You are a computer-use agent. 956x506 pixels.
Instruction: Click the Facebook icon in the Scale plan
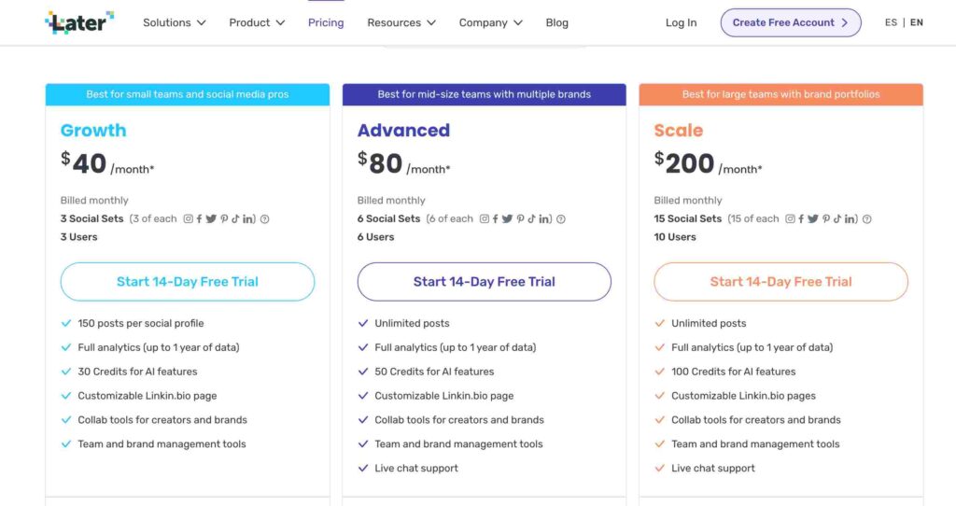click(801, 218)
